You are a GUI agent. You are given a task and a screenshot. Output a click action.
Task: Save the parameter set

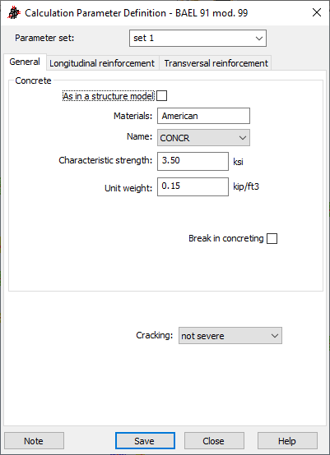point(145,441)
